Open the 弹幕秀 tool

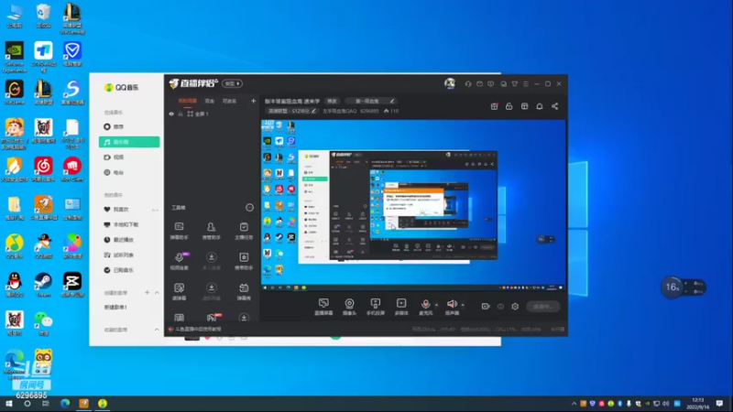tap(244, 291)
